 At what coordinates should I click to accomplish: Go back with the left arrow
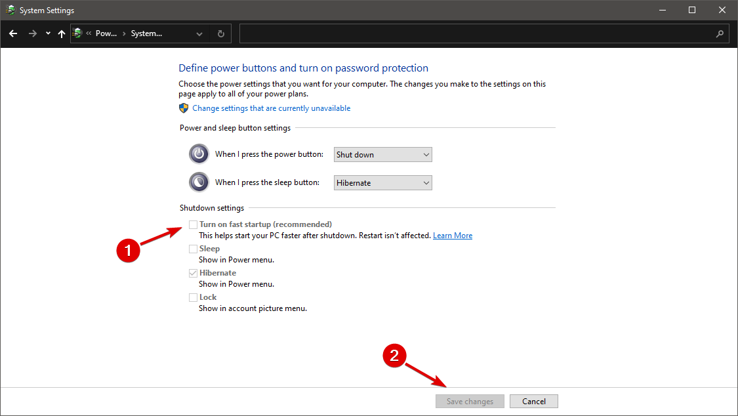(13, 33)
